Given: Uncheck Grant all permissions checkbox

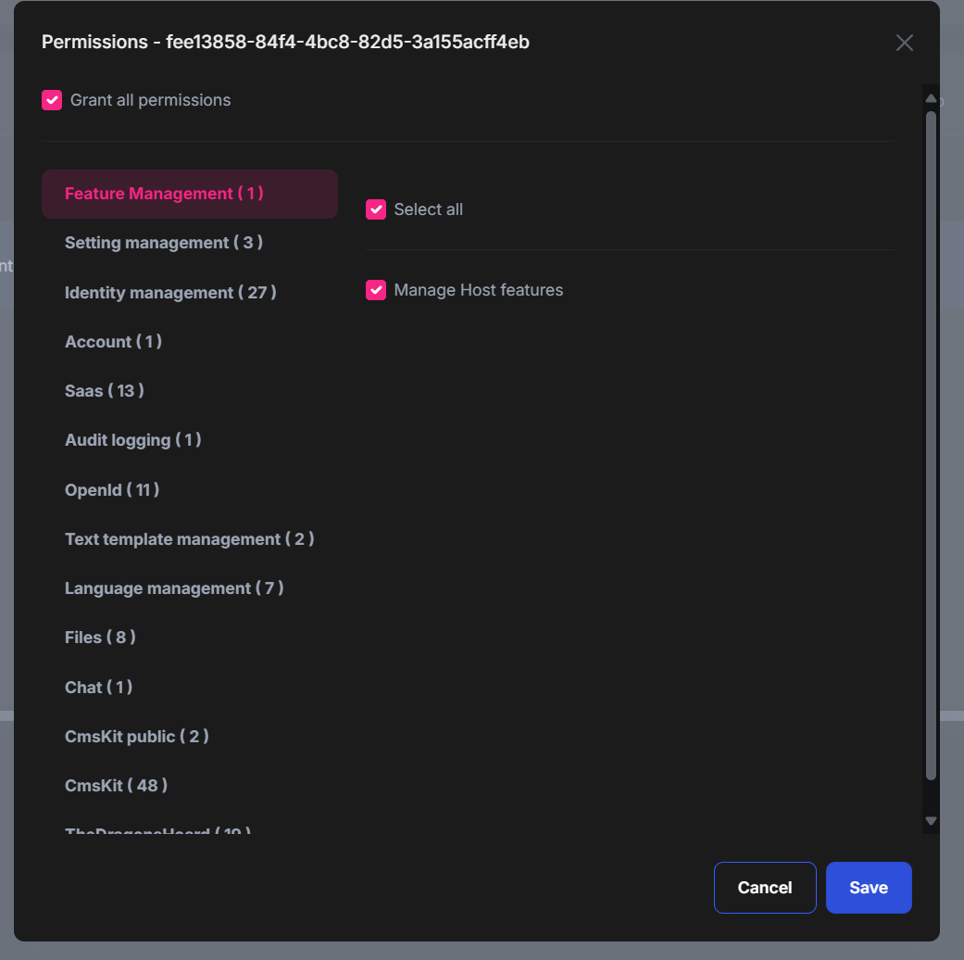Looking at the screenshot, I should click(x=52, y=100).
